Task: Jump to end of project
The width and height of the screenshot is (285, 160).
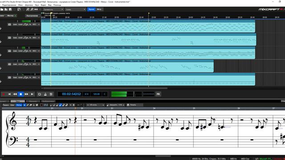Action: 32,94
